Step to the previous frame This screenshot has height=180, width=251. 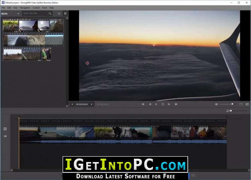pos(150,104)
